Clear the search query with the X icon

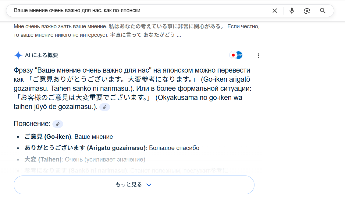pyautogui.click(x=275, y=11)
